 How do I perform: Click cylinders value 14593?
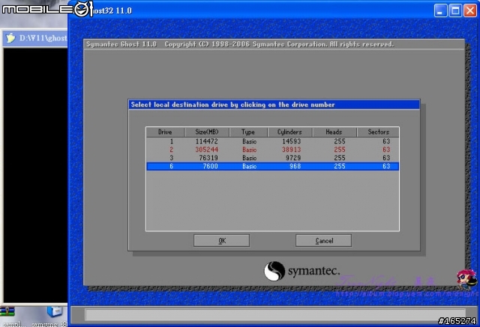292,141
